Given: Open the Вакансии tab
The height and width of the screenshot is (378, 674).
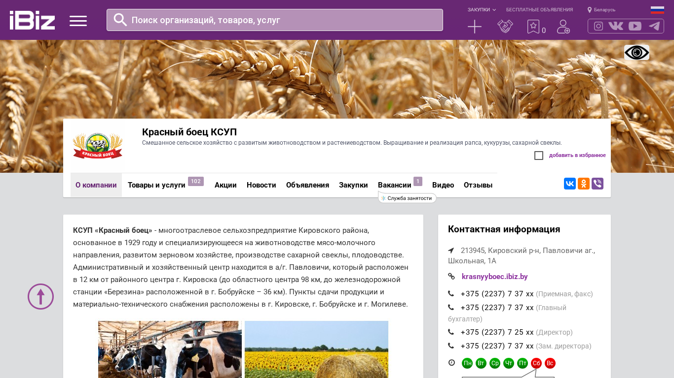Looking at the screenshot, I should pyautogui.click(x=395, y=185).
